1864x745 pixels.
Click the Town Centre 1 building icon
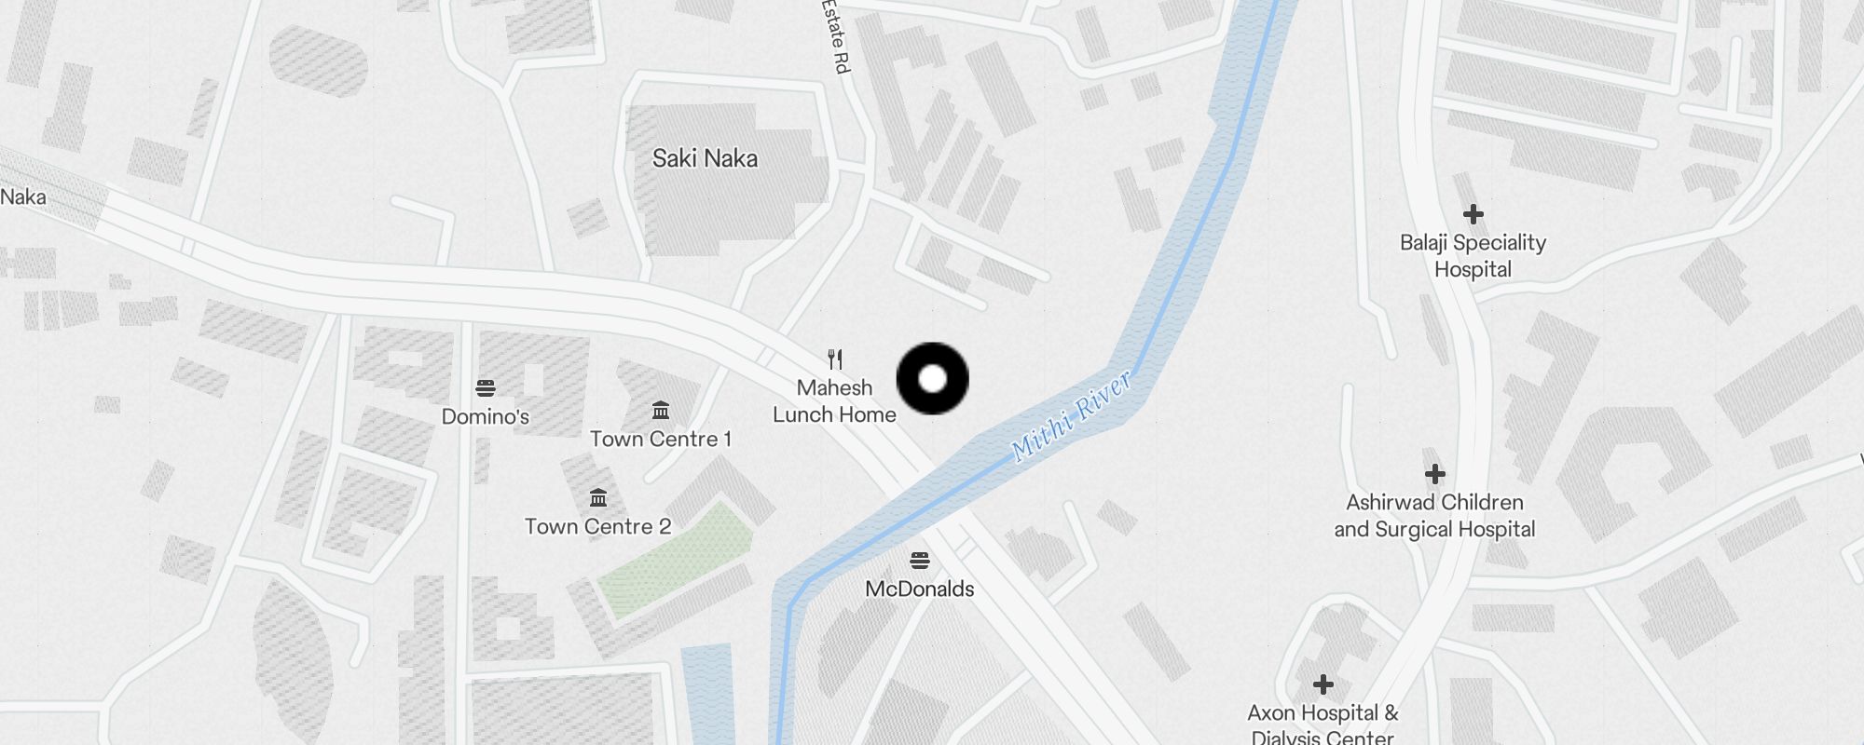point(661,410)
